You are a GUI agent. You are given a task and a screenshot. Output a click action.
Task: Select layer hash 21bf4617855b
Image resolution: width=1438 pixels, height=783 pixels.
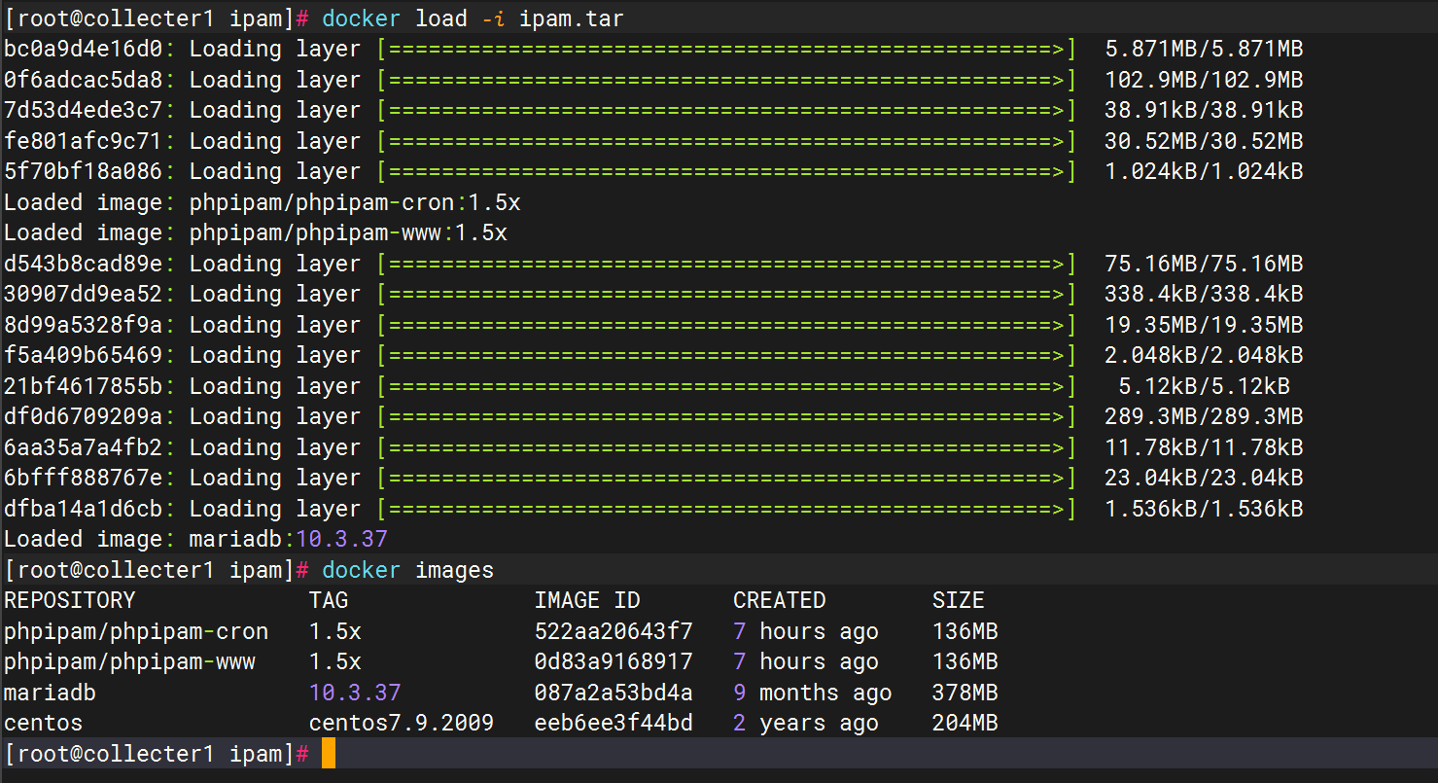click(84, 386)
